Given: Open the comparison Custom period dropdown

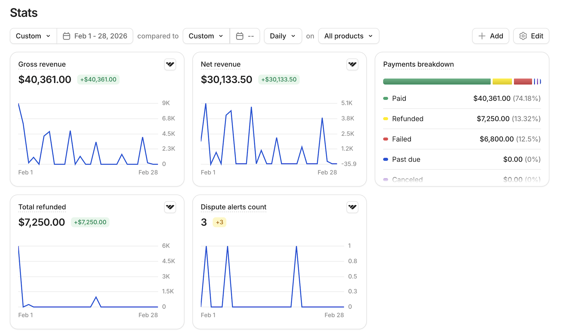Looking at the screenshot, I should pos(206,36).
